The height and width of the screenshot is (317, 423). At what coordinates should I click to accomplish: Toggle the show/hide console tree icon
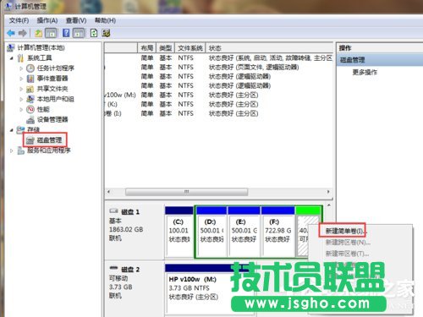[51, 33]
